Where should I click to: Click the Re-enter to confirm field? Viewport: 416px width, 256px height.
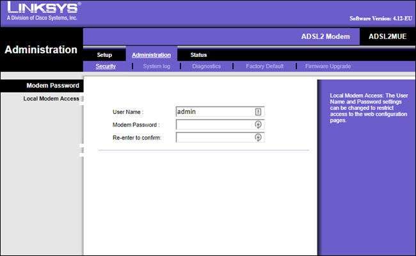coord(220,137)
